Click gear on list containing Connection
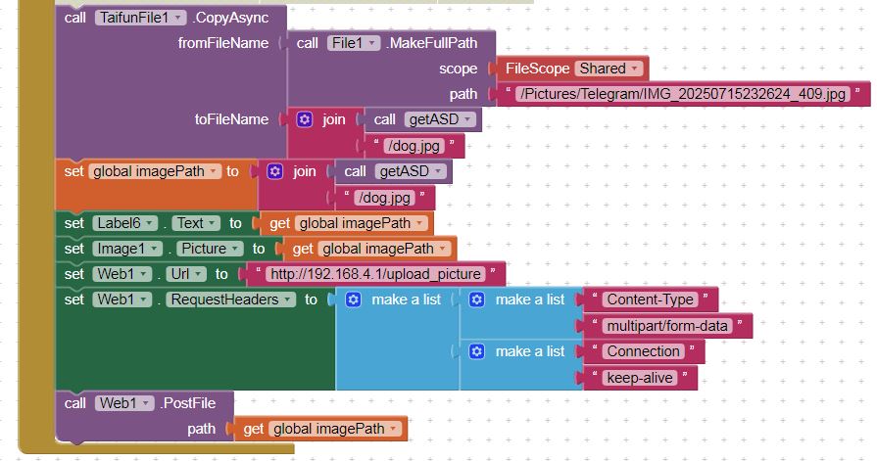 [x=477, y=351]
